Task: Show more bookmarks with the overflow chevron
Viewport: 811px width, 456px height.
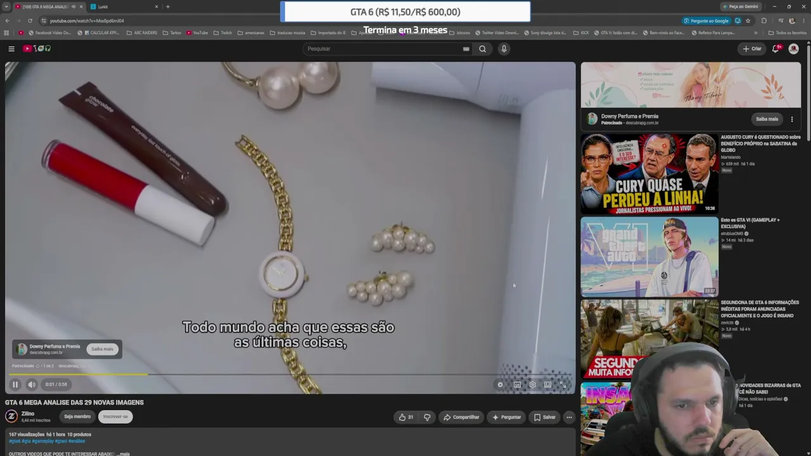Action: pyautogui.click(x=755, y=33)
